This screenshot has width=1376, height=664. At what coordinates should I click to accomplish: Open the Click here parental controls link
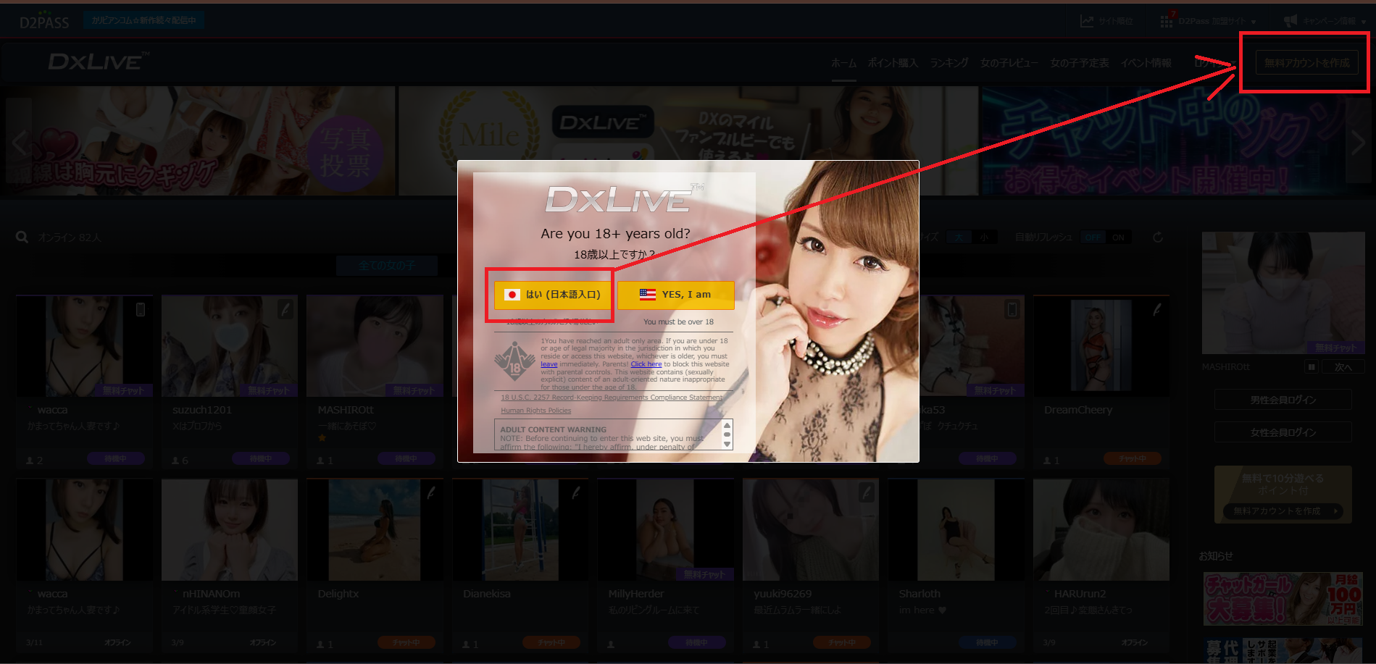646,364
